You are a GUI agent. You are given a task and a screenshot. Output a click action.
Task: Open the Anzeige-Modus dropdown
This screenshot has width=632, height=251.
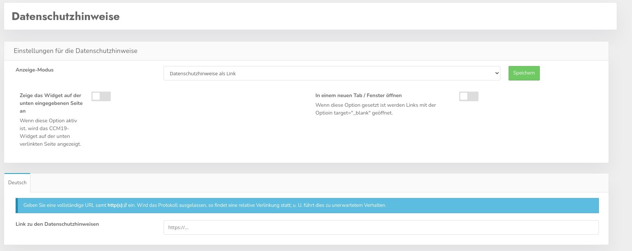(331, 73)
